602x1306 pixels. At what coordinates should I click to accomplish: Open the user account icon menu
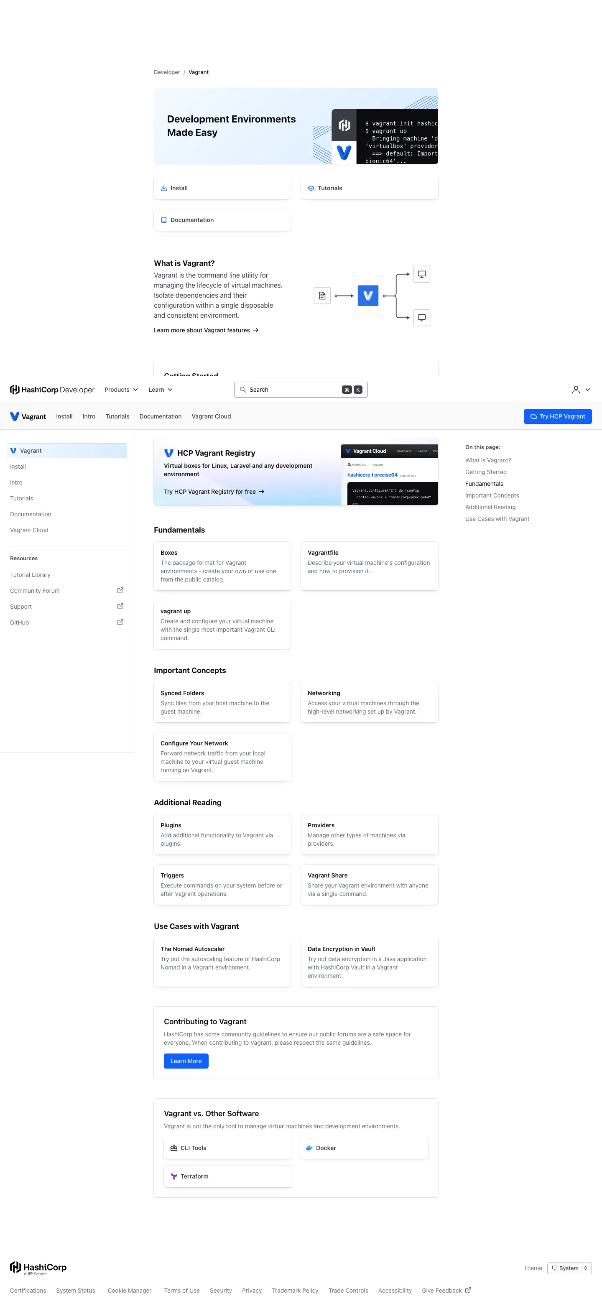[576, 389]
